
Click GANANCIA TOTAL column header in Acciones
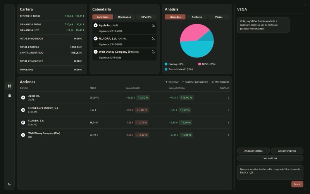(x=177, y=88)
